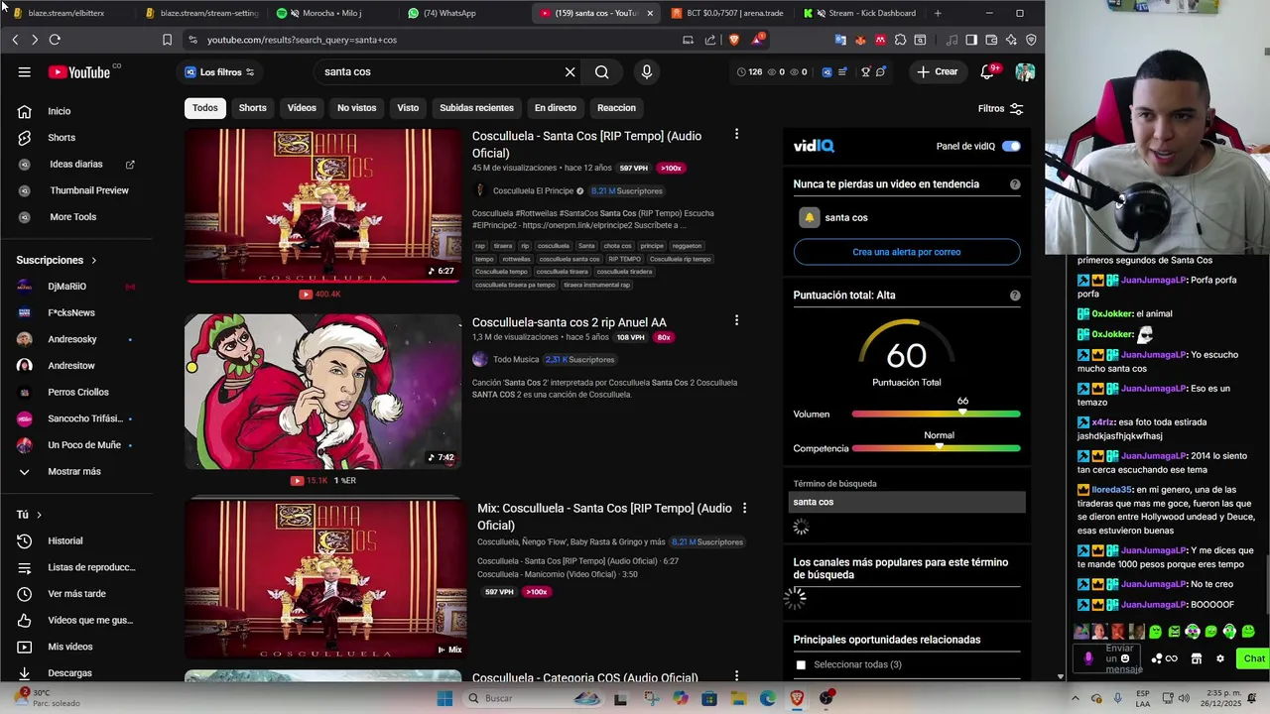Check the Seleccionar todas (3) box

coord(801,664)
